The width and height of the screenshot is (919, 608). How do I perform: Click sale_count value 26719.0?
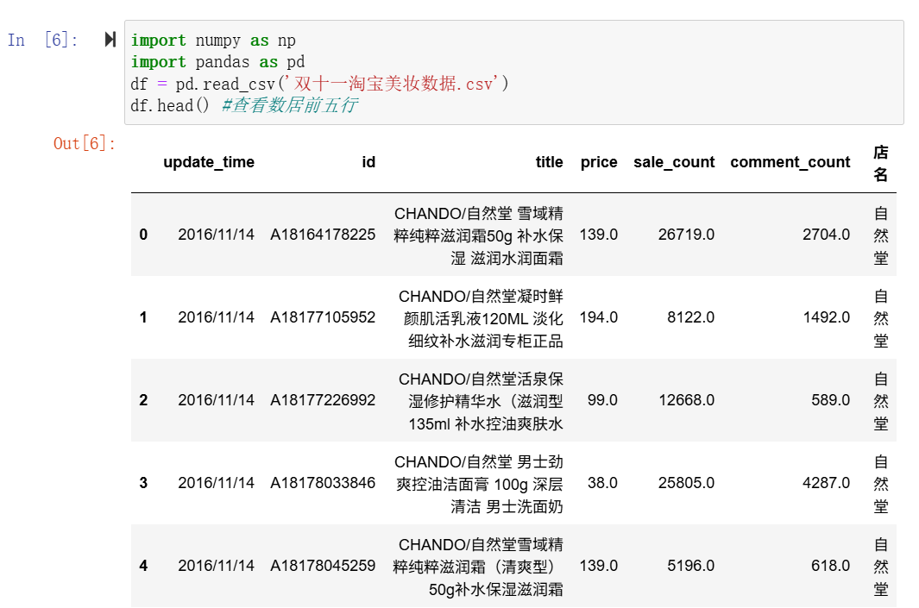[686, 235]
